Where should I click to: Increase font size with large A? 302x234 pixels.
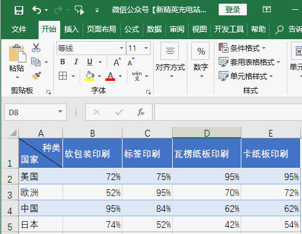pos(117,62)
